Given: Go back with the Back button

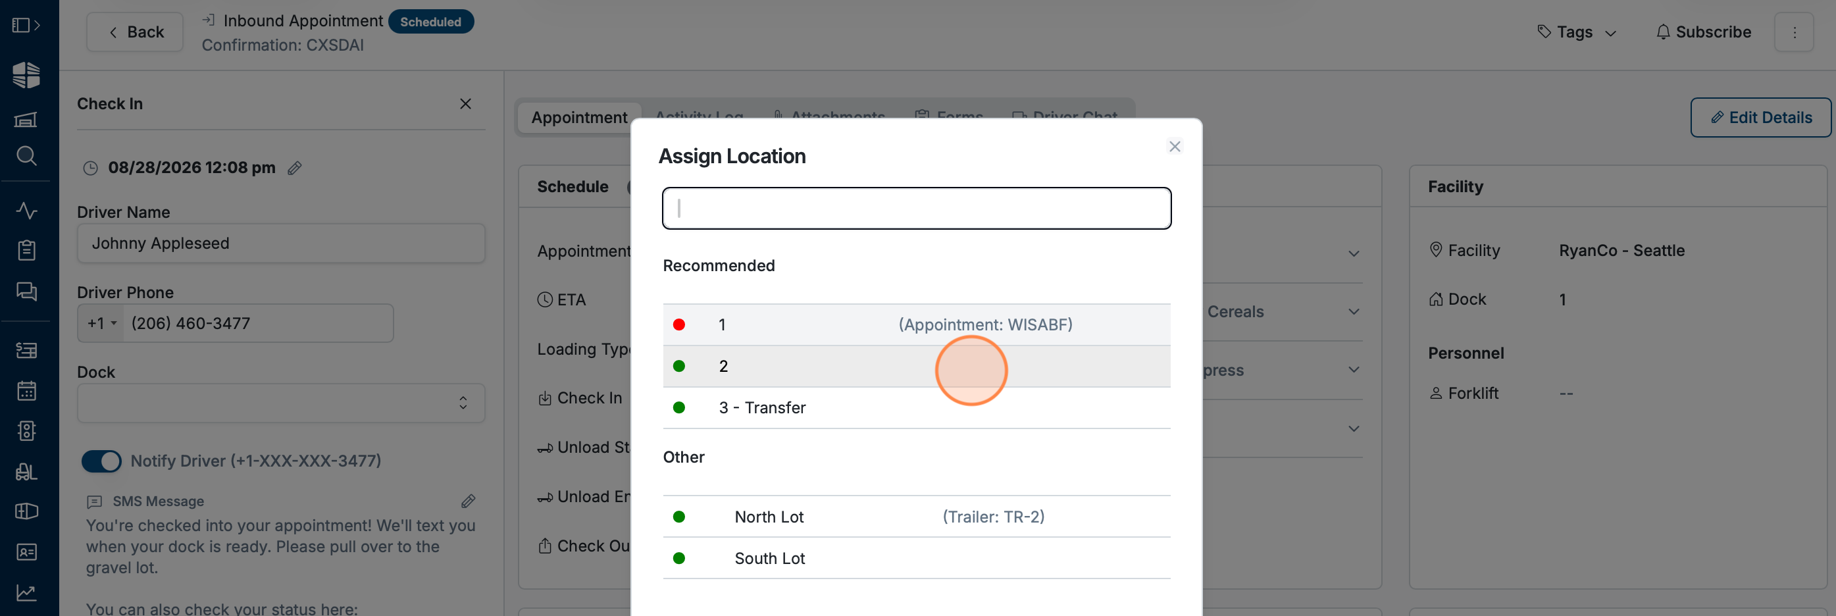Looking at the screenshot, I should (x=135, y=32).
